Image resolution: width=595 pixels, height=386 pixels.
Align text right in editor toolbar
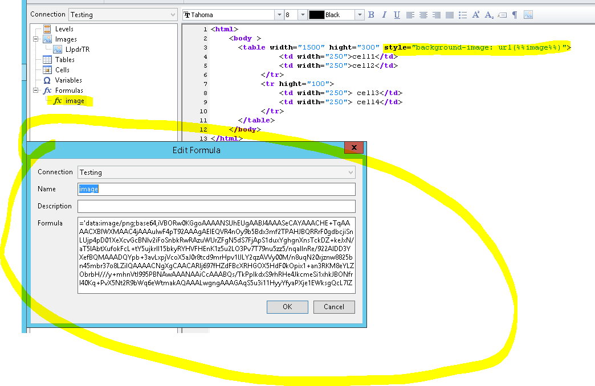coord(437,15)
